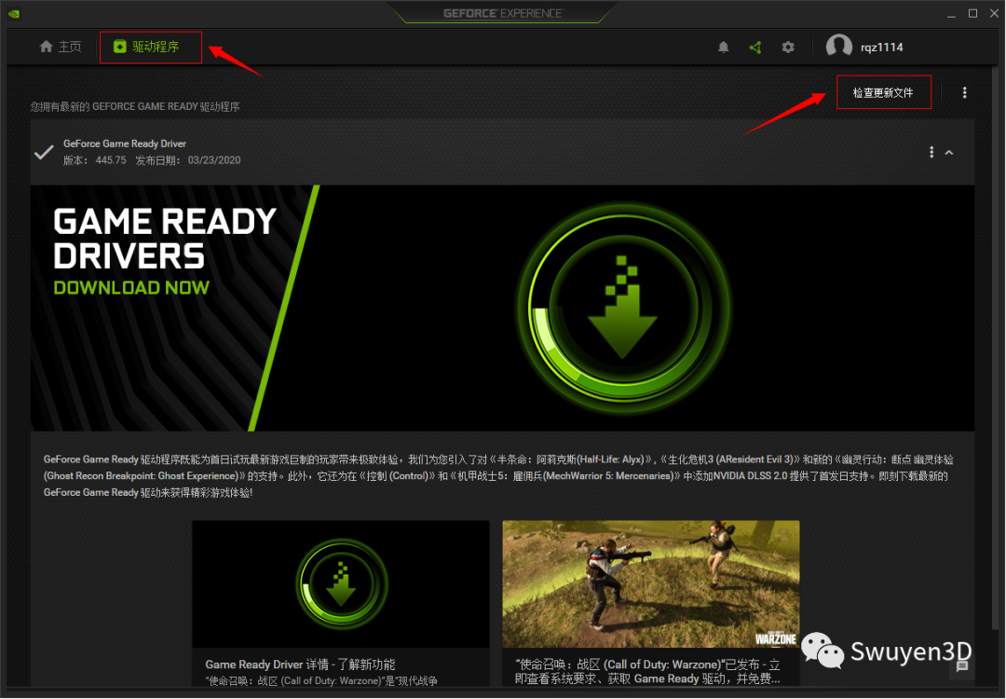
Task: Open more options beside 检查更新文件
Action: (964, 92)
